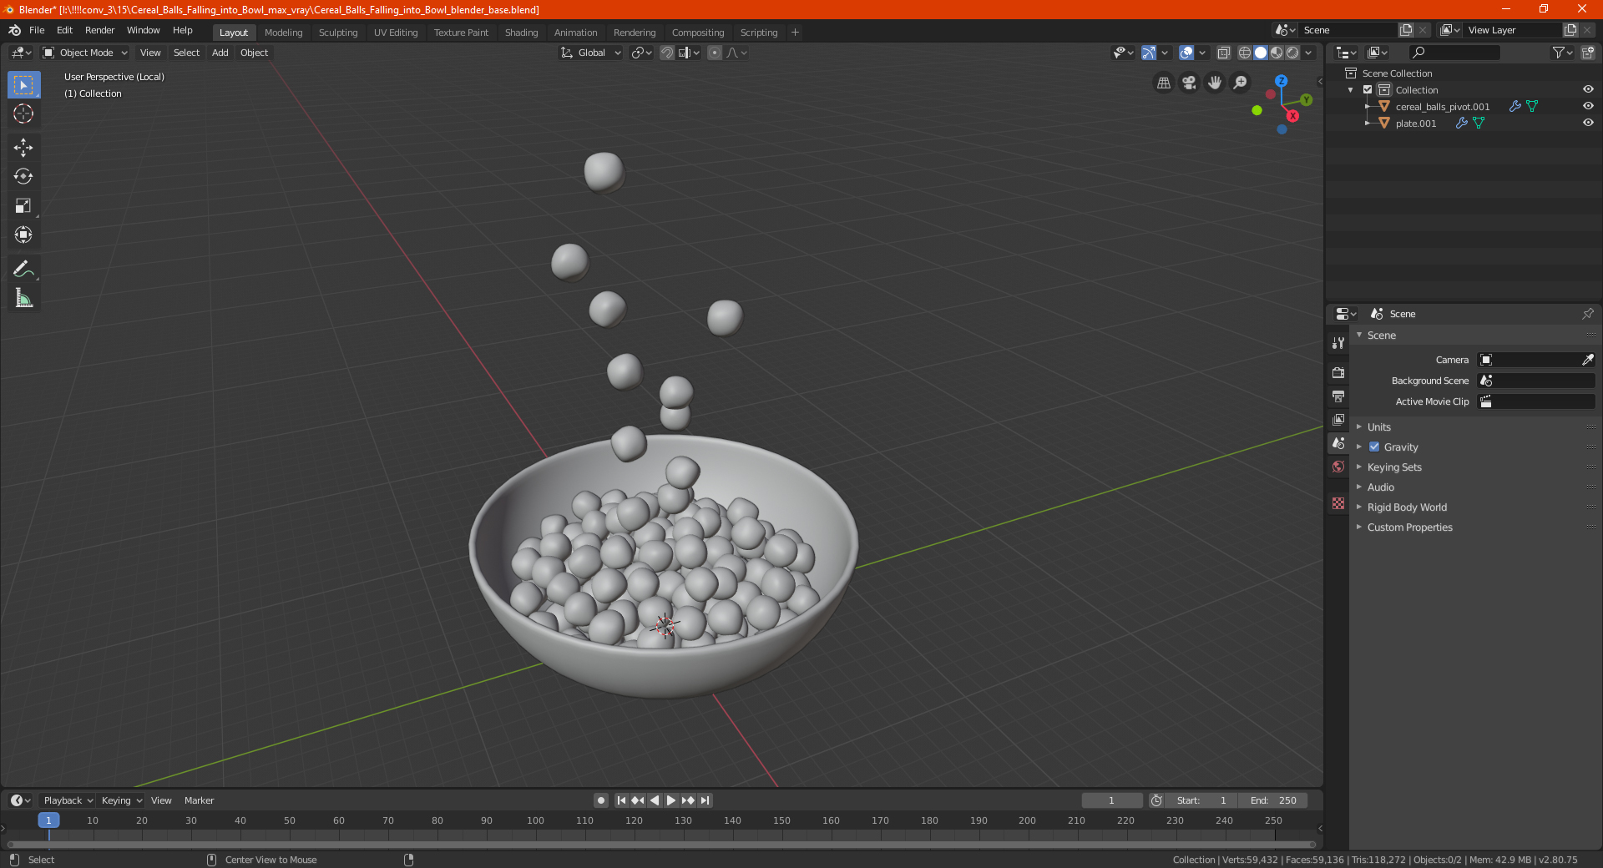Click modifier wrench icon on cereal_balls_pivot.001
This screenshot has height=868, width=1603.
(1515, 106)
